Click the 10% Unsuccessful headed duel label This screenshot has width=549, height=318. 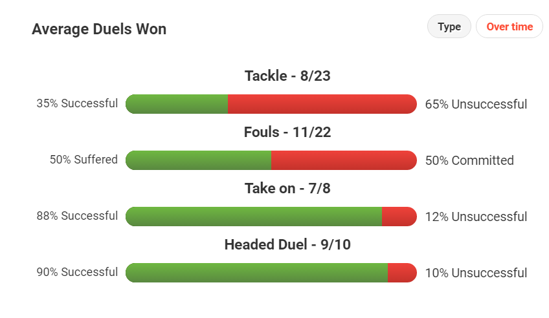point(476,273)
